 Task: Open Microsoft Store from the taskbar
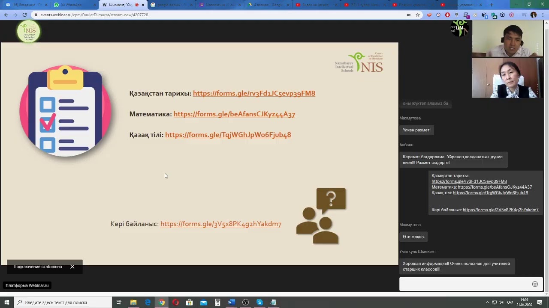tap(190, 302)
